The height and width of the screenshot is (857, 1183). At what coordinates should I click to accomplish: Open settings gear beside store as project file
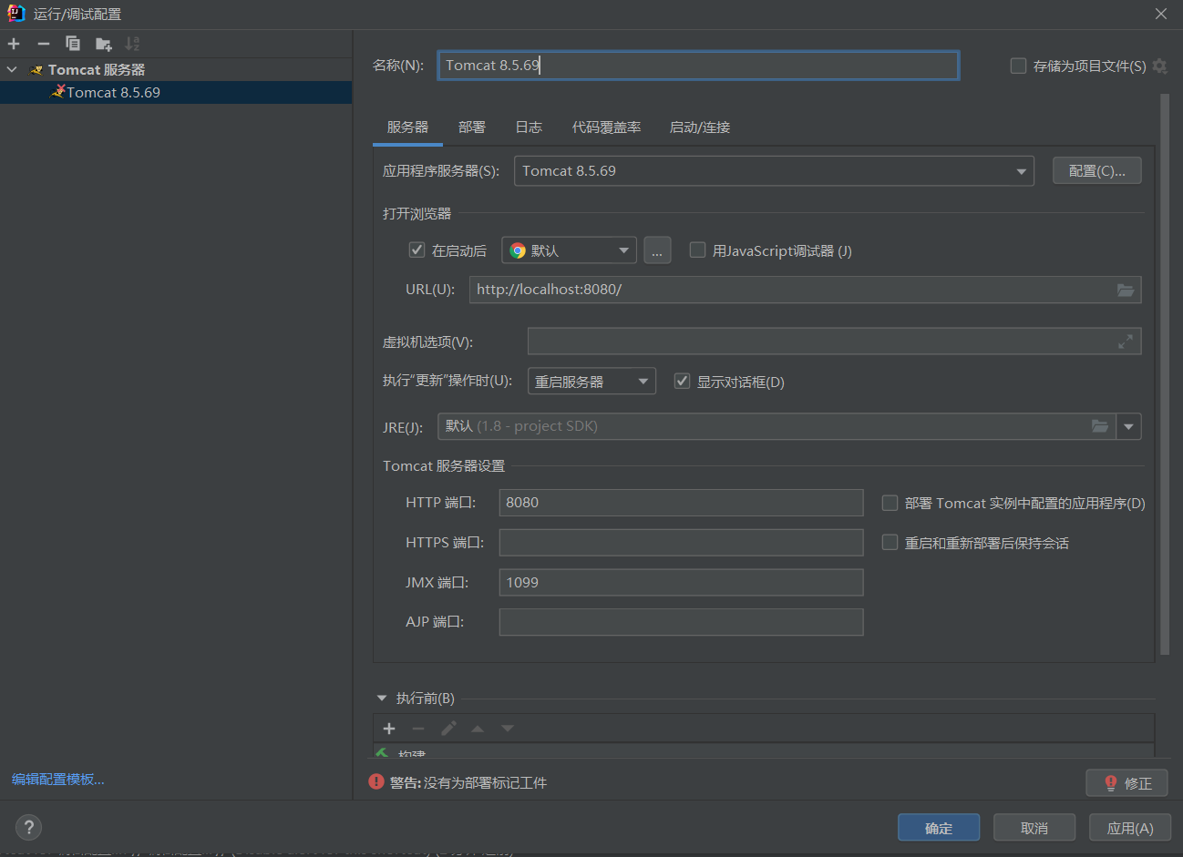[1159, 66]
